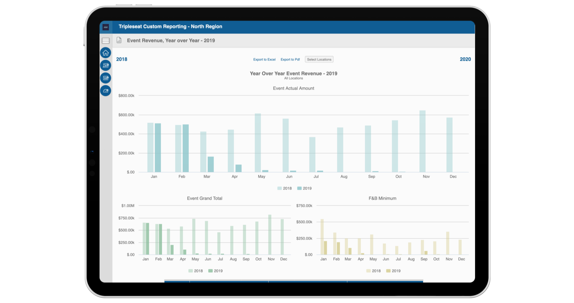574x303 pixels.
Task: Click the June 2018 bar in Event Actual Amount
Action: tap(286, 146)
